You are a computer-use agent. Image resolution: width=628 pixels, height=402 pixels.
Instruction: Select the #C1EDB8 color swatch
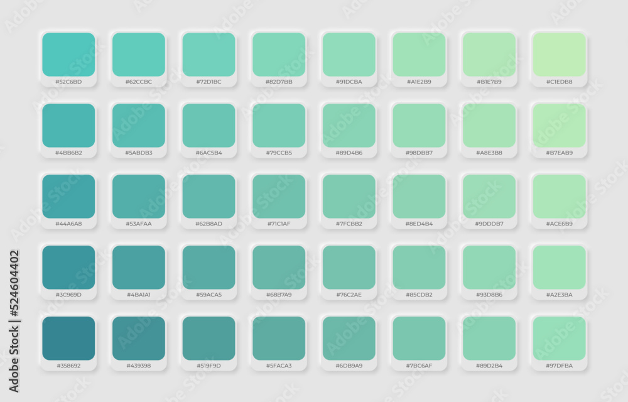[559, 55]
